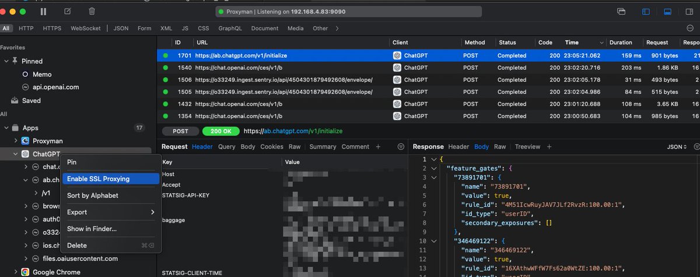Image resolution: width=700 pixels, height=277 pixels.
Task: Click the POST method badge above the request pane
Action: 180,131
